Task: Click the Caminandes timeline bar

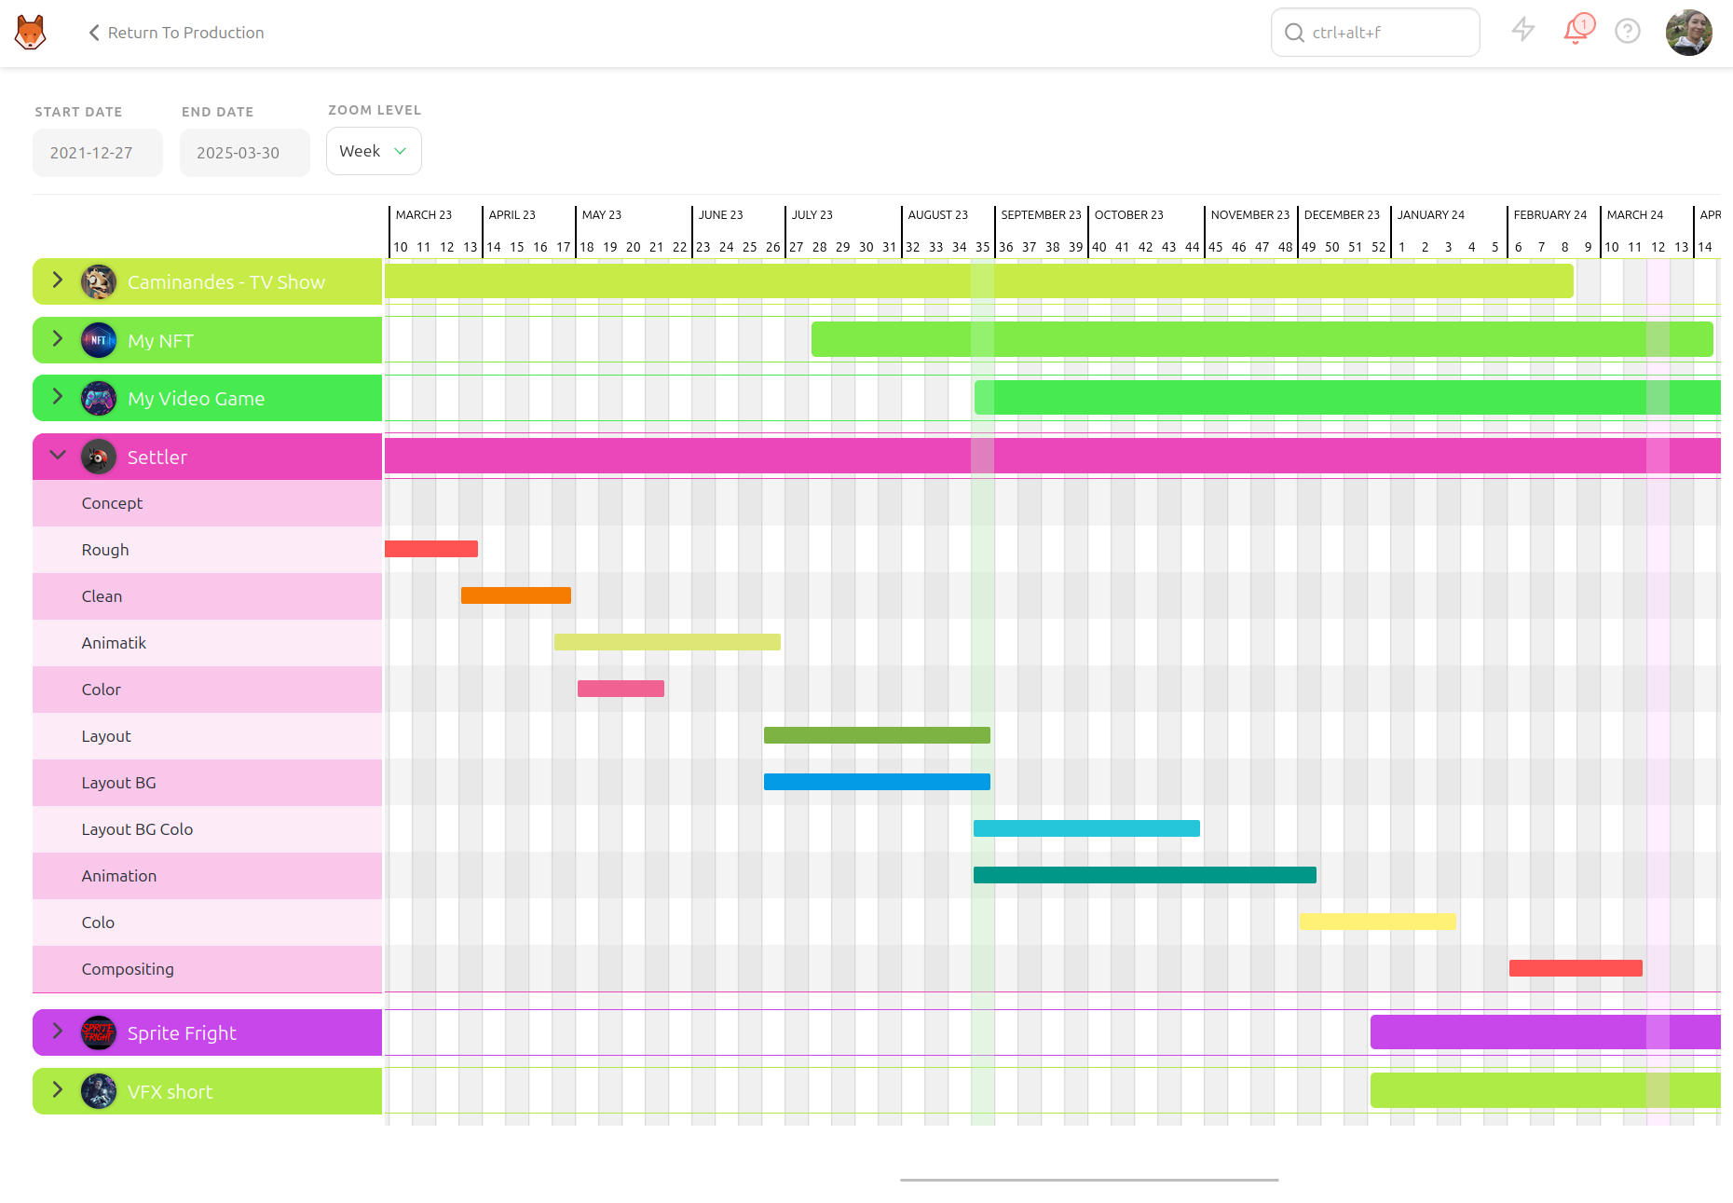Action: (x=979, y=281)
